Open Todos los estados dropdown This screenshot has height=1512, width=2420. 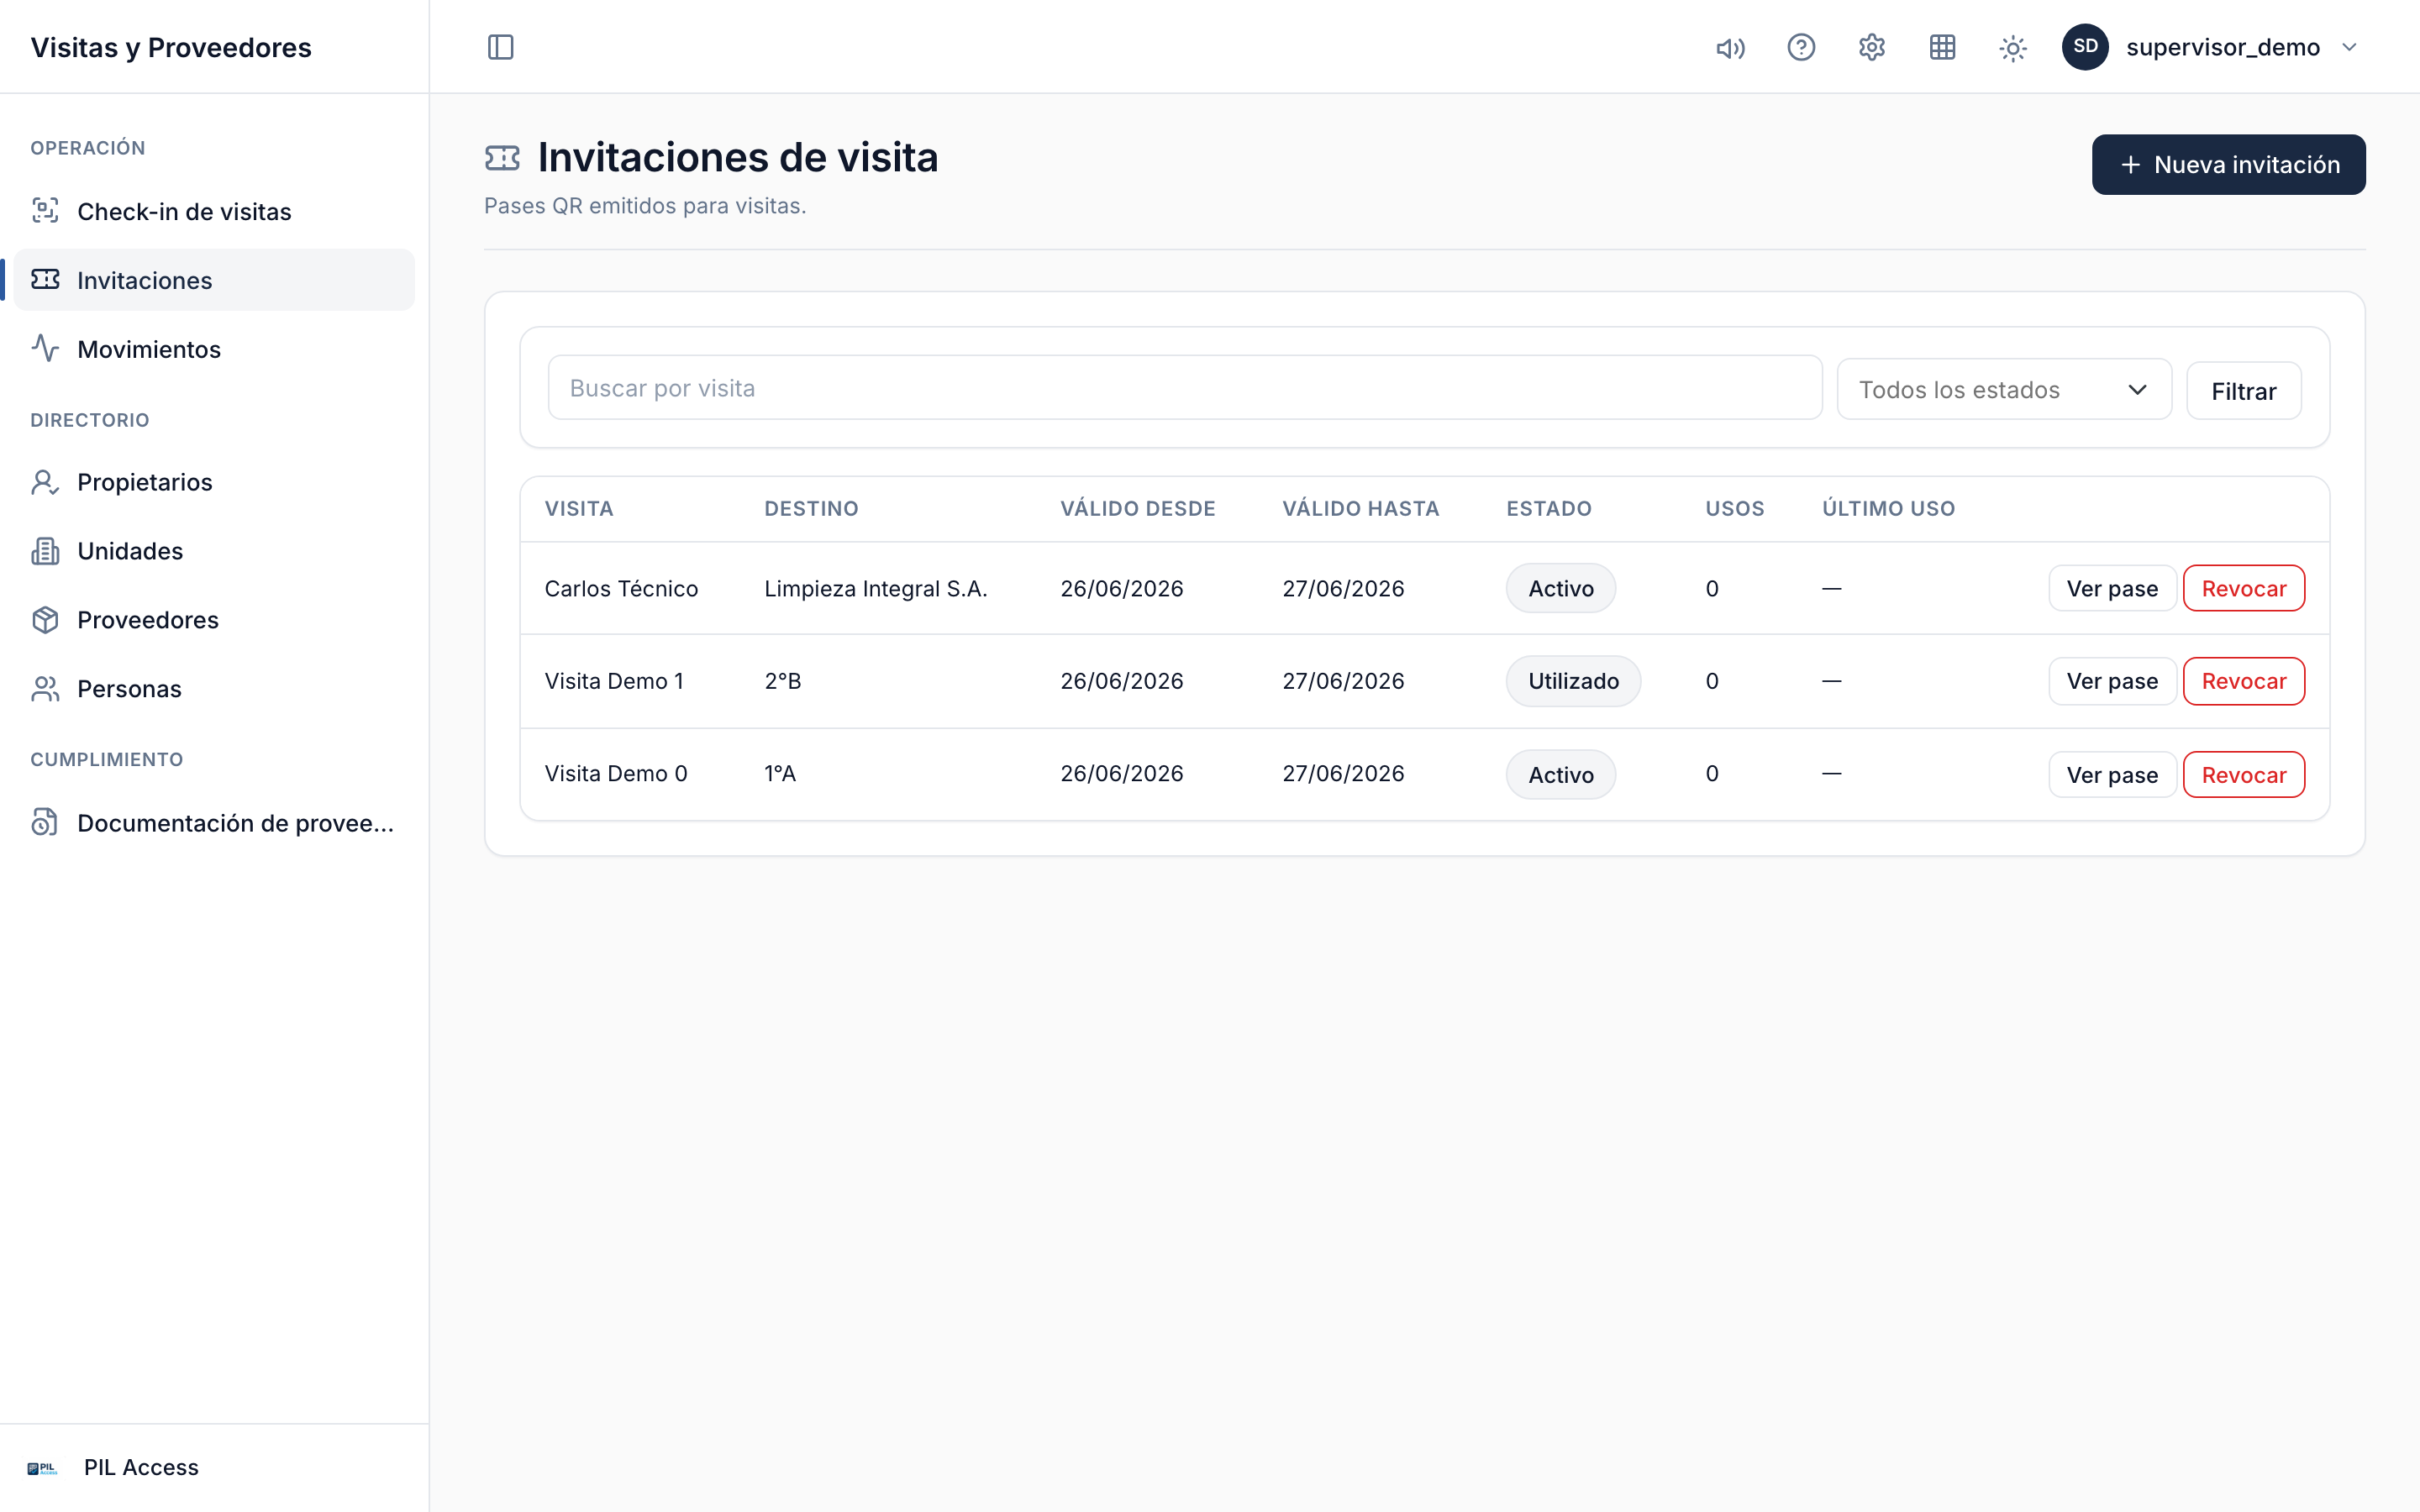tap(2004, 390)
